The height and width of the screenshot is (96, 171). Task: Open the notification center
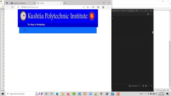point(168,94)
